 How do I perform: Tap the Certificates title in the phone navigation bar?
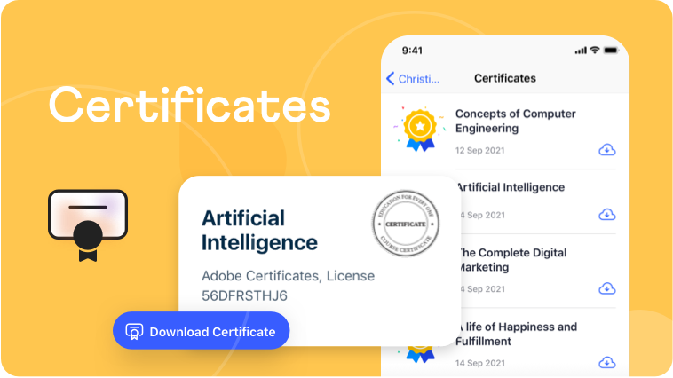504,78
